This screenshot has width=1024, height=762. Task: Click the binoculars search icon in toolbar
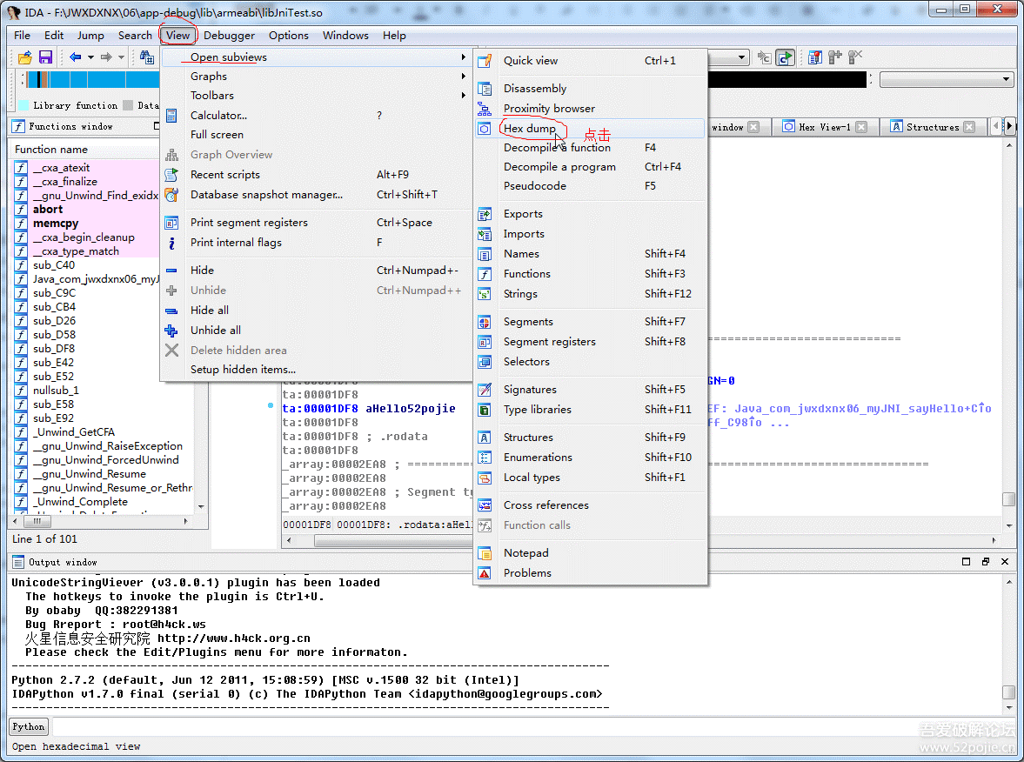pos(148,57)
